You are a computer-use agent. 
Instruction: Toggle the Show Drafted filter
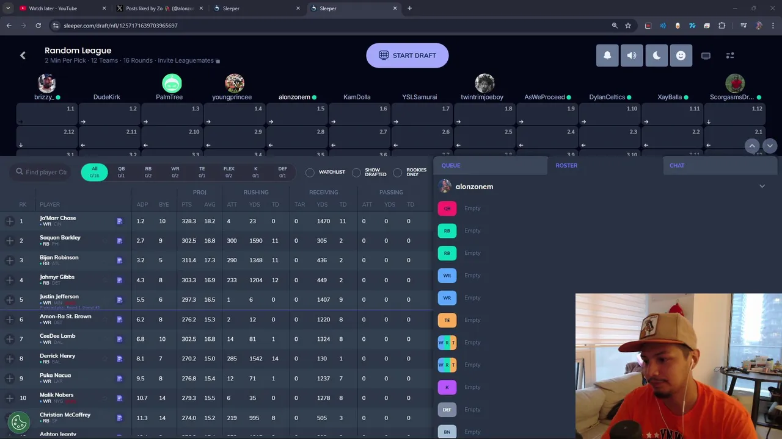coord(356,173)
